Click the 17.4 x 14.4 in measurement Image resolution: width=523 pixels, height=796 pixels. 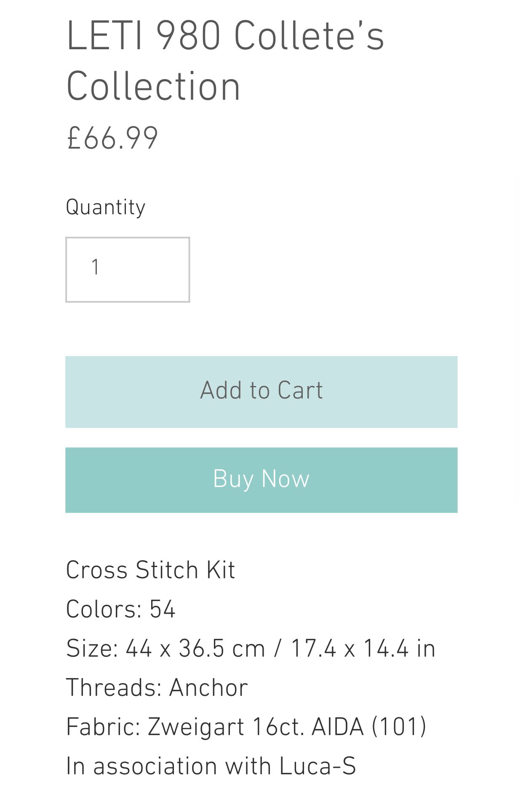363,648
